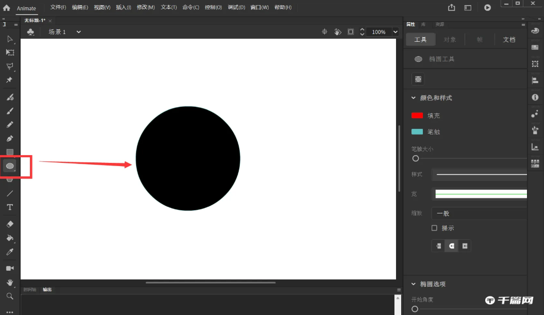Open the 缩放 scale dropdown
The image size is (544, 315).
[x=480, y=213]
